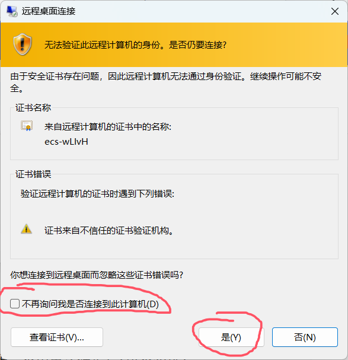Click the Remote Desktop Connection title bar icon
This screenshot has height=360, width=348.
pyautogui.click(x=12, y=11)
